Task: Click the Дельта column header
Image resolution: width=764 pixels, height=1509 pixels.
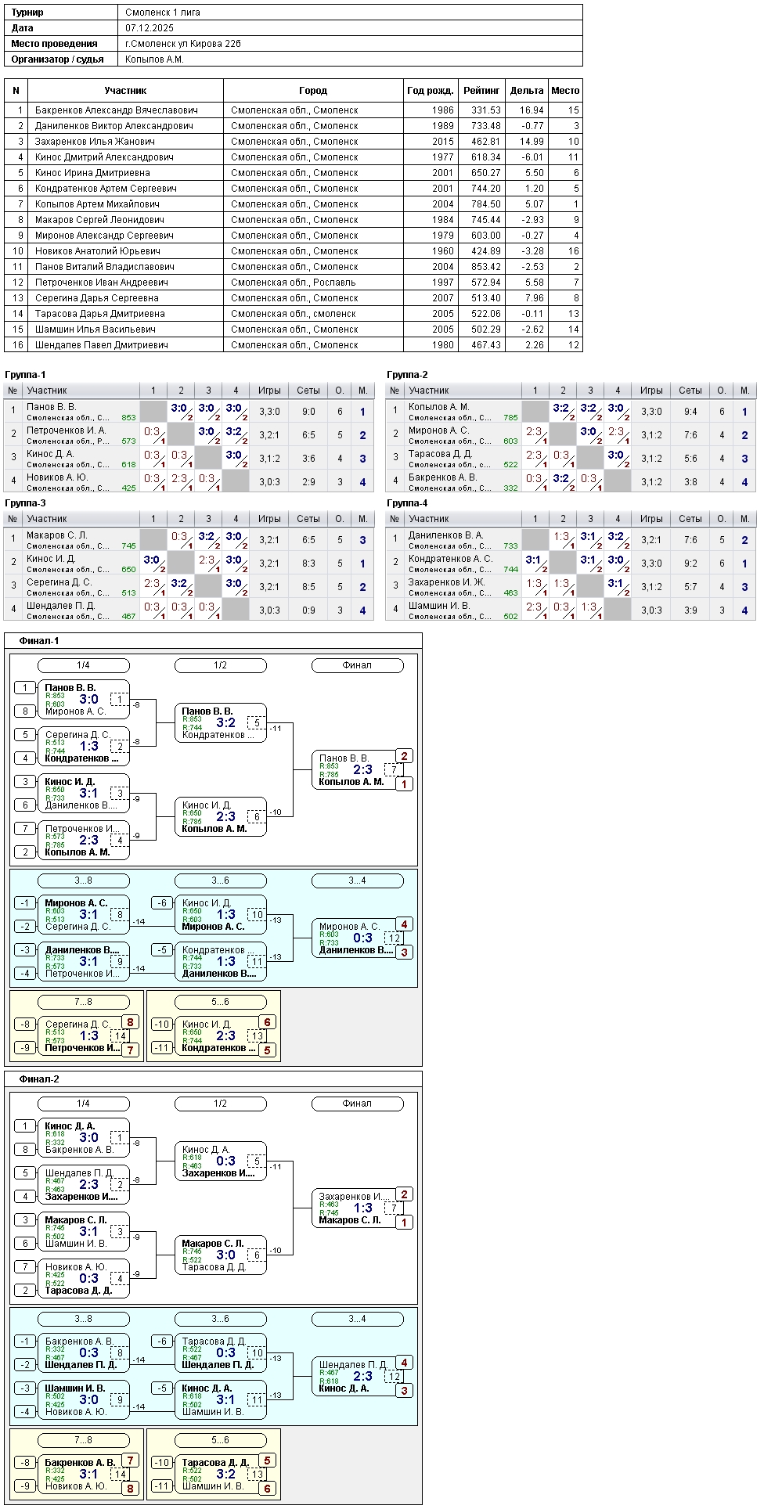Action: (526, 91)
